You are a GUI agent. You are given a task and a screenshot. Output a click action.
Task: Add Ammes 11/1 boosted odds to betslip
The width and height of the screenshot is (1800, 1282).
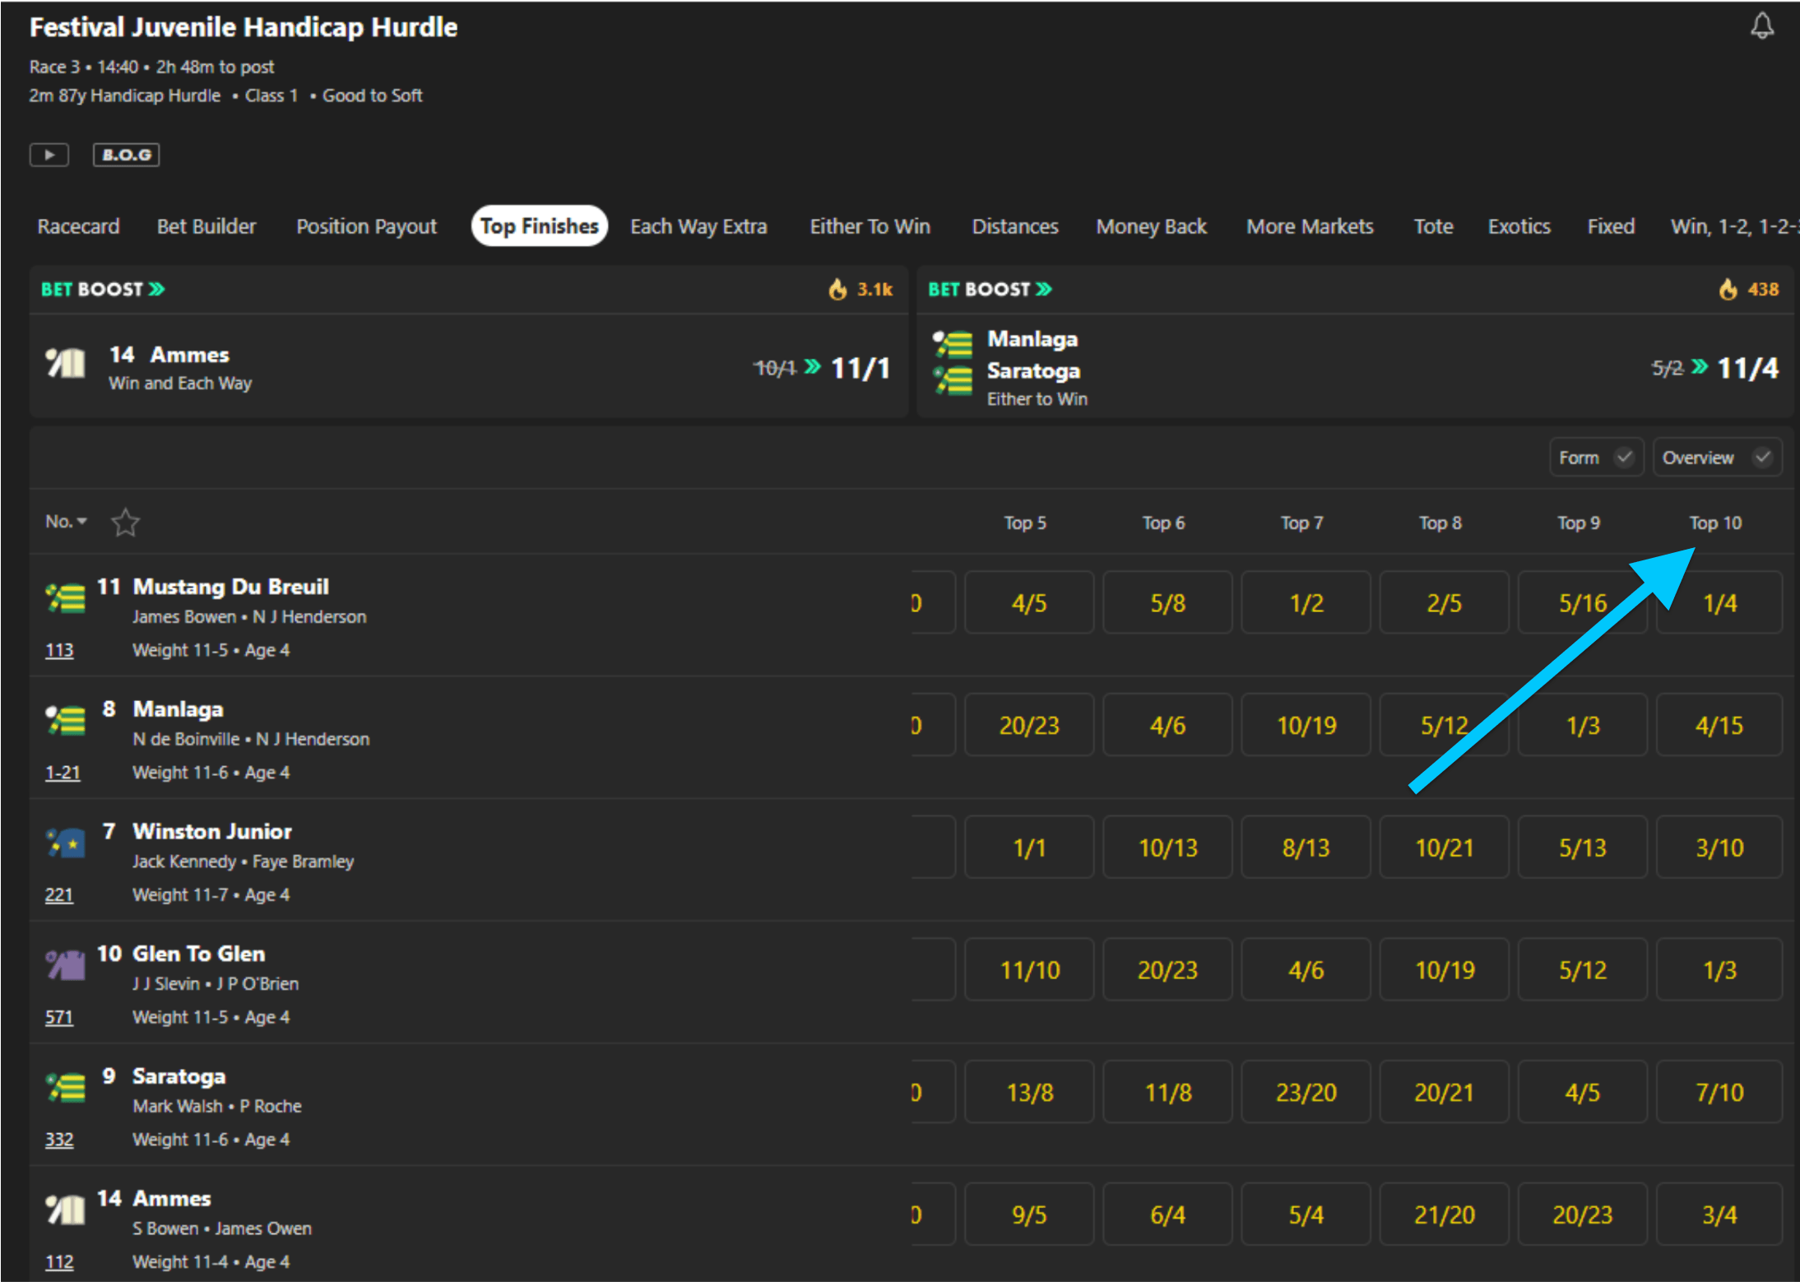pyautogui.click(x=860, y=368)
